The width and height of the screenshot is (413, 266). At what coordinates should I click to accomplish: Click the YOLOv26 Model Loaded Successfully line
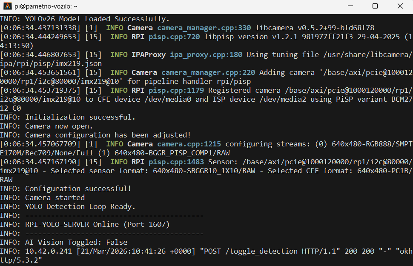coord(85,19)
